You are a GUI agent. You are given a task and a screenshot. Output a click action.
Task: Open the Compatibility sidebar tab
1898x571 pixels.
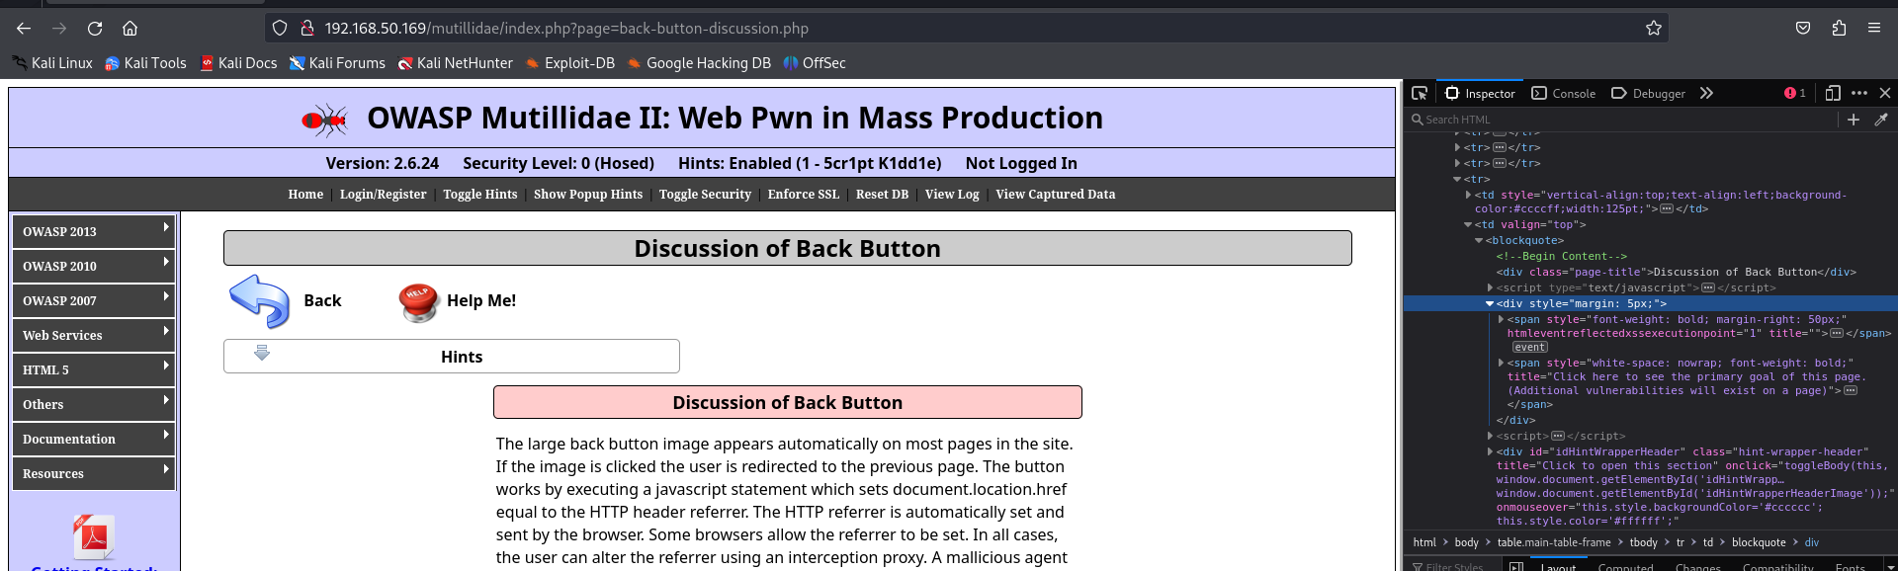pos(1777,567)
